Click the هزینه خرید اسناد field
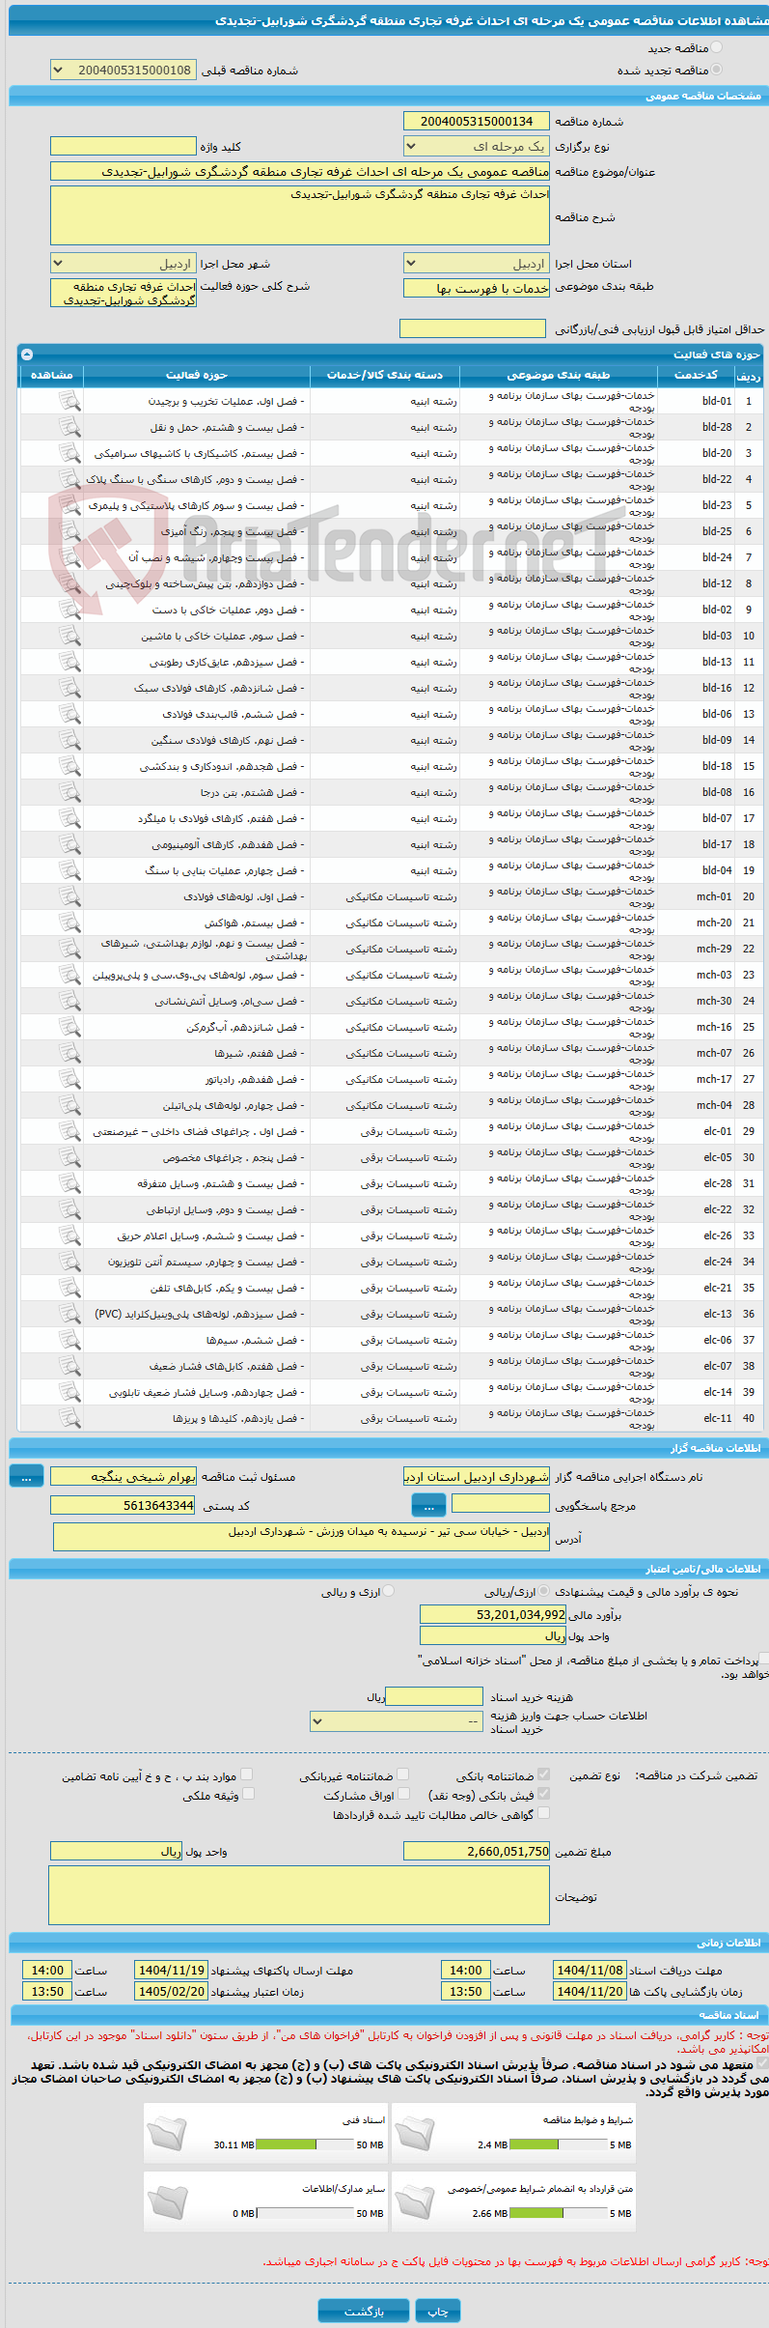The image size is (769, 2328). point(433,1696)
